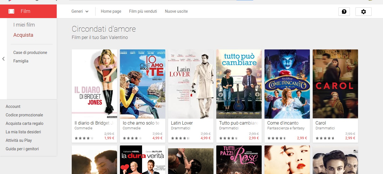This screenshot has height=174, width=383.
Task: Click the Tutto può cambiare title link
Action: (x=239, y=123)
